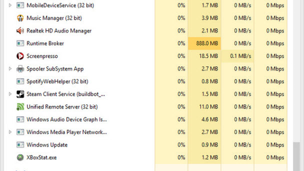Select Unified Remote Server (32 bit) name
Image resolution: width=304 pixels, height=171 pixels.
click(x=62, y=107)
